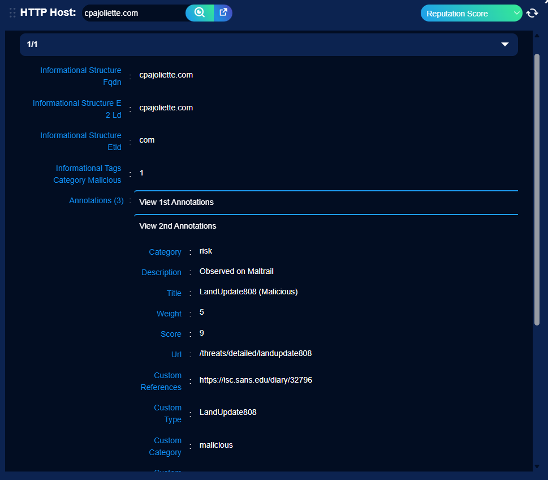Click the drag handle dots beside HTTP Host
Viewport: 548px width, 480px height.
coord(12,13)
